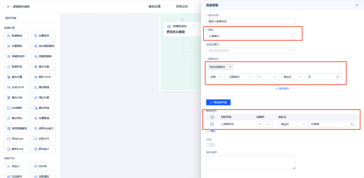Image resolution: width=364 pixels, height=178 pixels.
Task: Select the 调用逻辑服务 component
Action: click(x=16, y=128)
